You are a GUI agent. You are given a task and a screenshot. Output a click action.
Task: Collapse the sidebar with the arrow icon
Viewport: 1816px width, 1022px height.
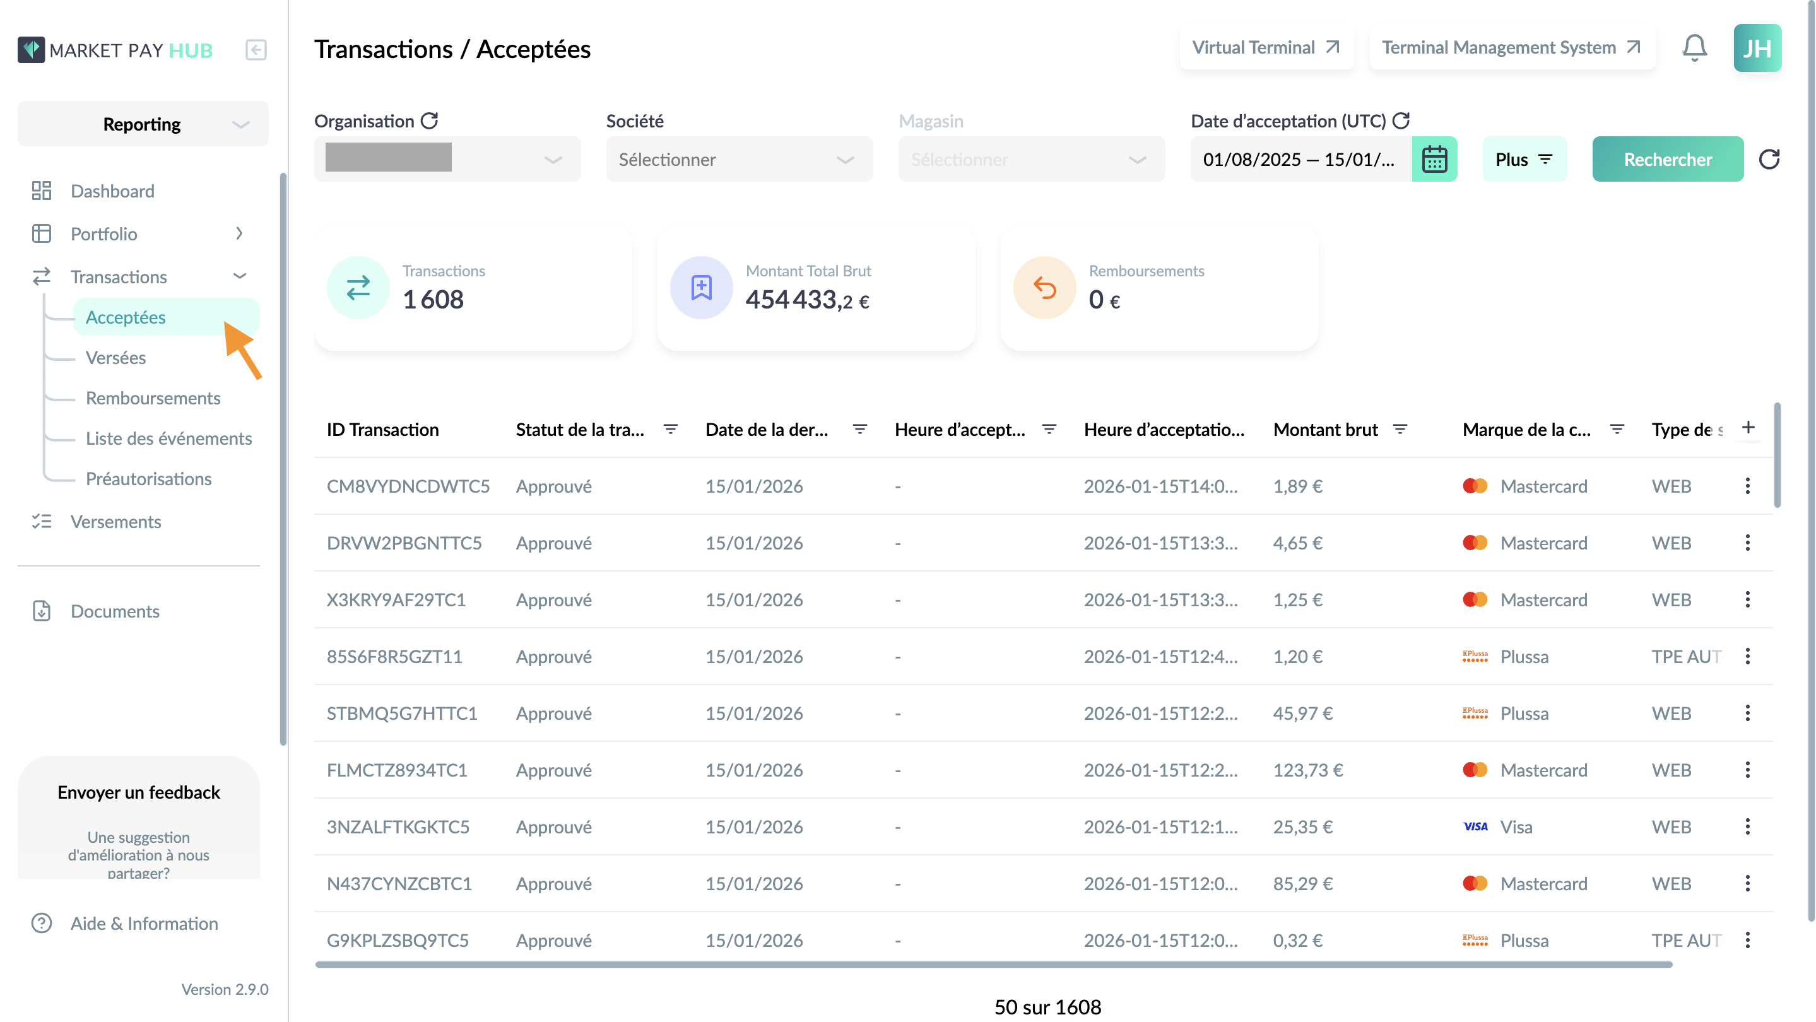256,50
